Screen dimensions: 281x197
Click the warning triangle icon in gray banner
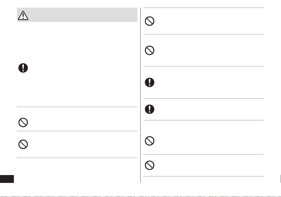pyautogui.click(x=23, y=15)
